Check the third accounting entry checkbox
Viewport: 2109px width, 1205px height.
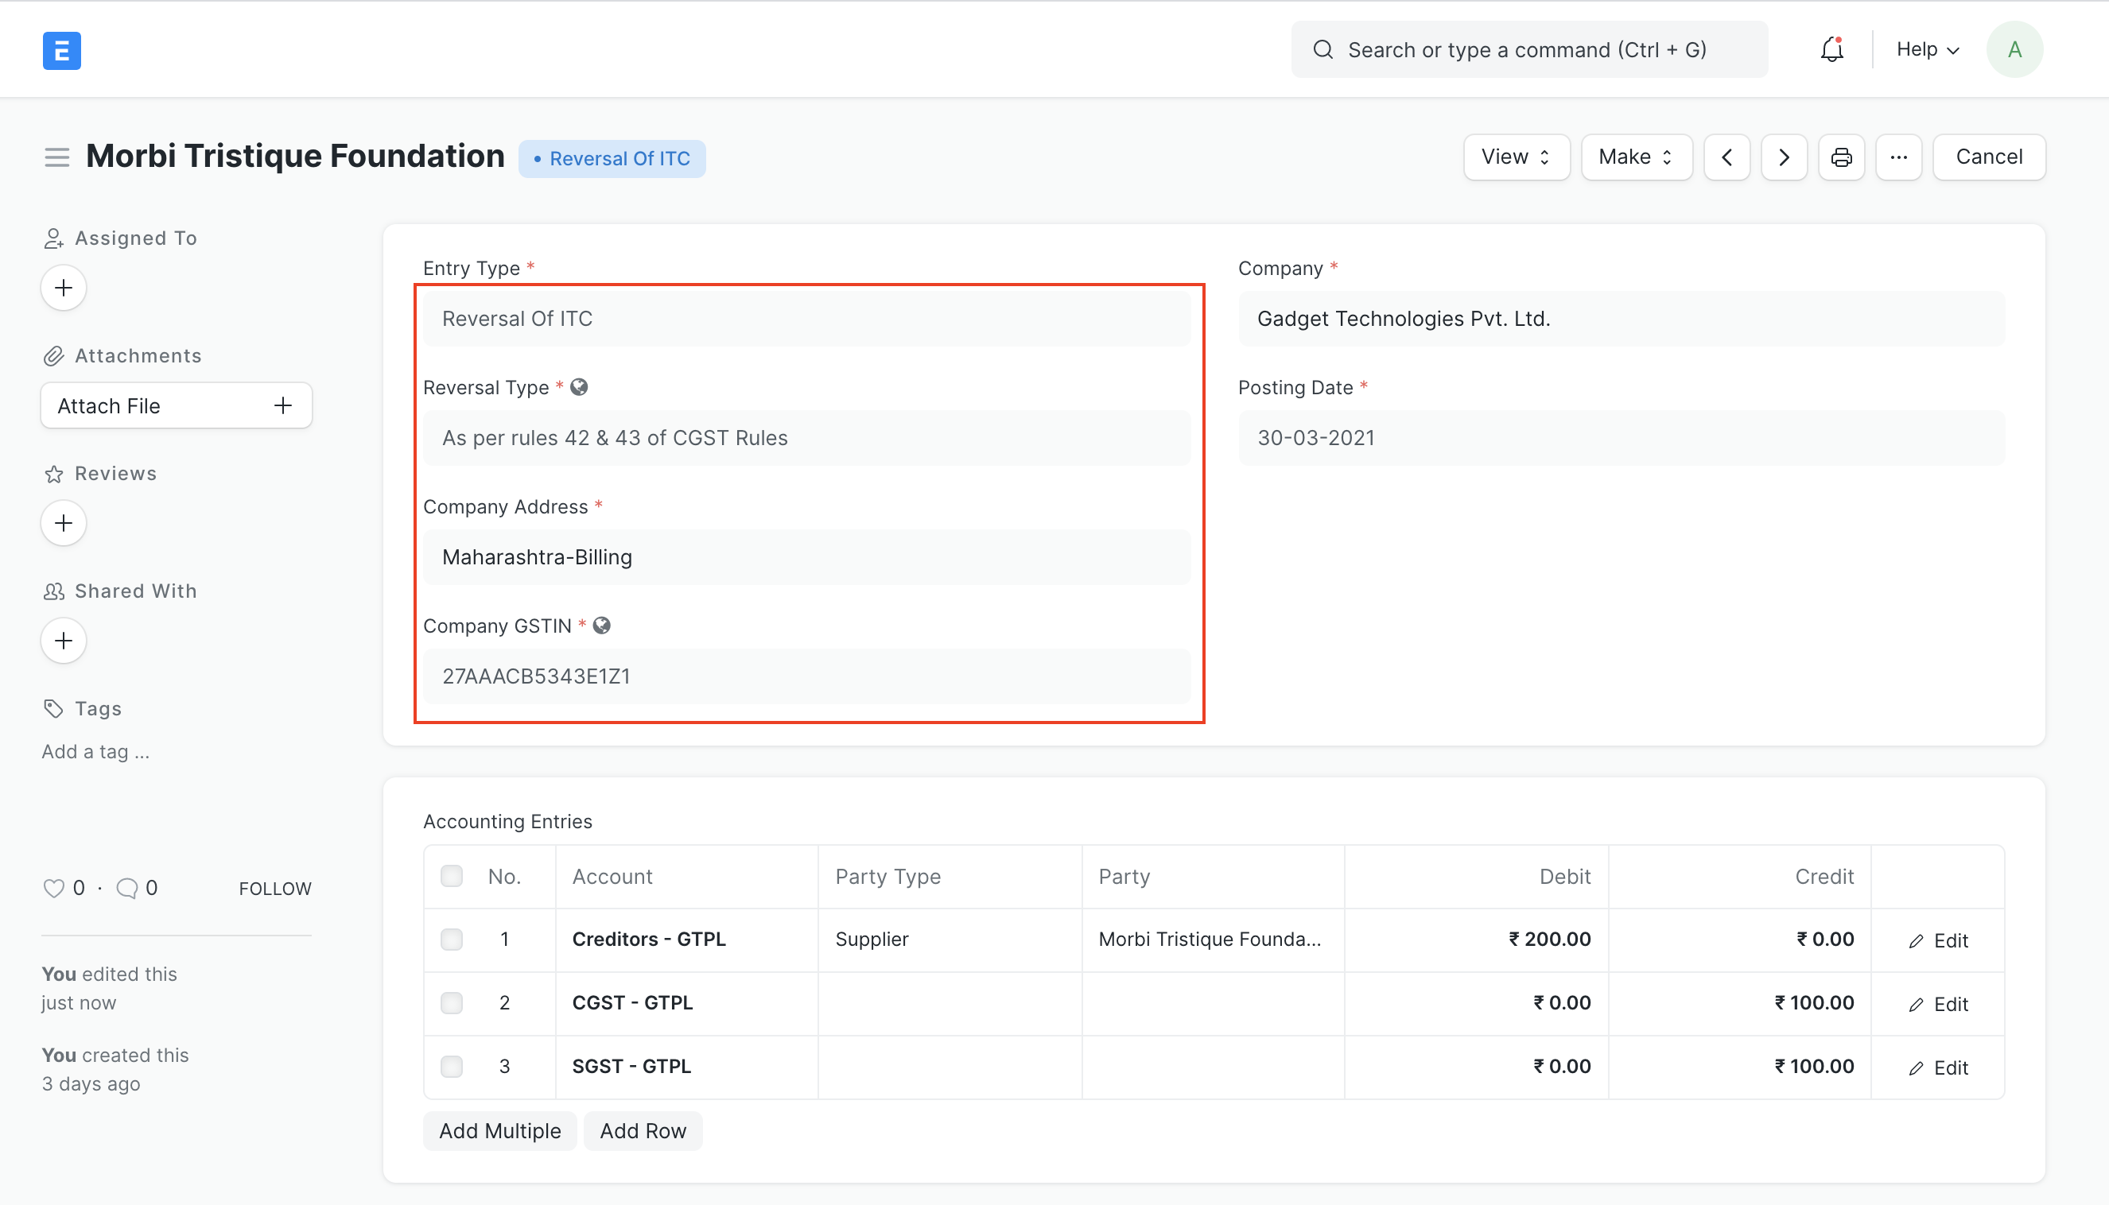(452, 1064)
